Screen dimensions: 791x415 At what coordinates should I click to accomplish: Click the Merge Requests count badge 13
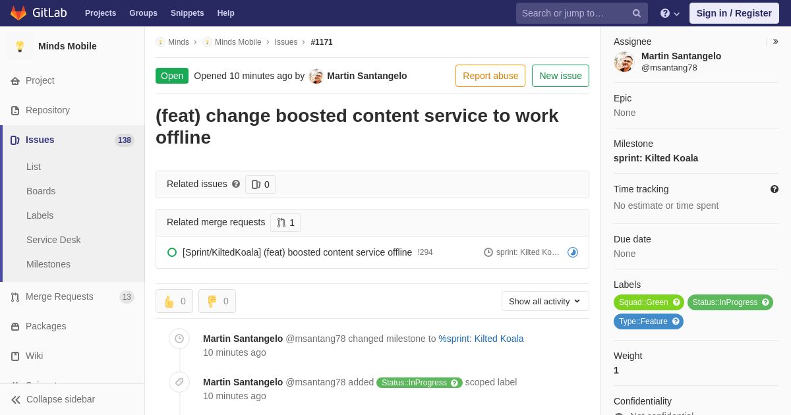tap(127, 297)
